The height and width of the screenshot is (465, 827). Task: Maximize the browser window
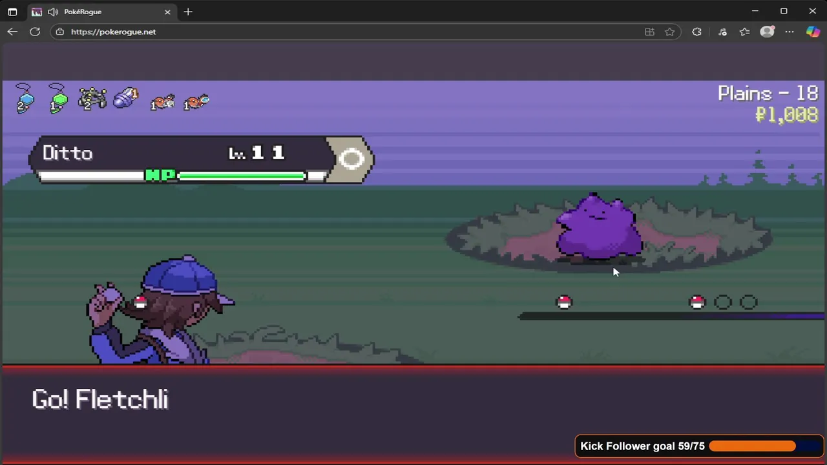784,11
